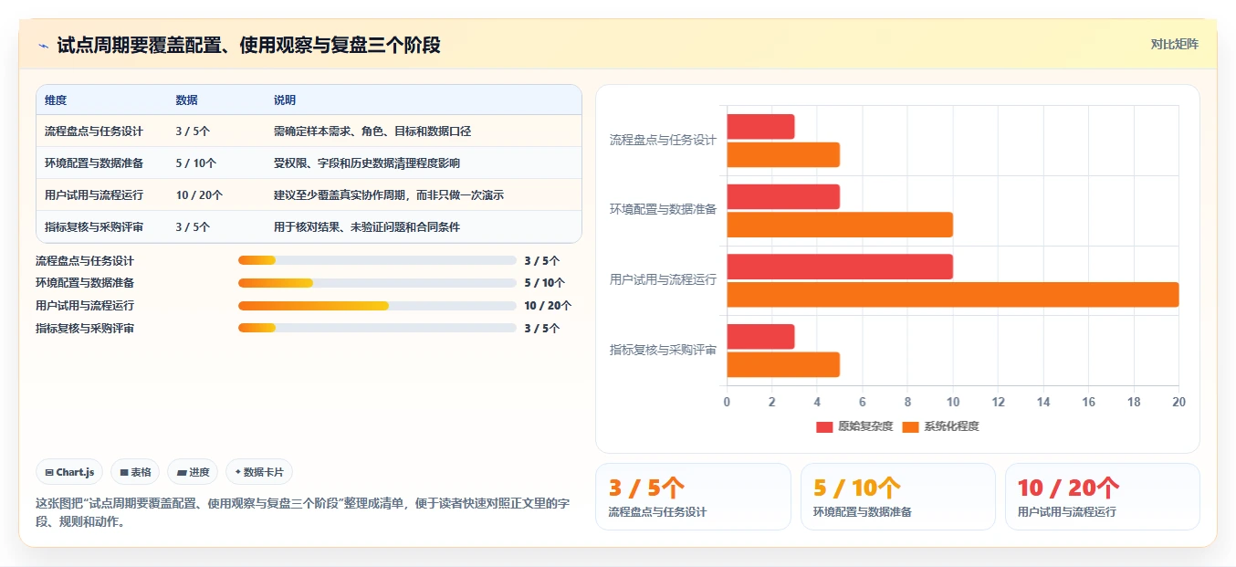The image size is (1236, 567).
Task: Click the progress bar for 用户试用与流程运行
Action: pos(377,306)
